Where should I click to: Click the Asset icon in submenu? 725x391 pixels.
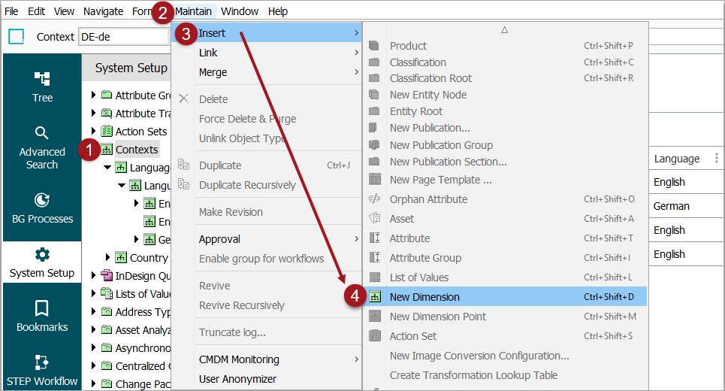375,218
